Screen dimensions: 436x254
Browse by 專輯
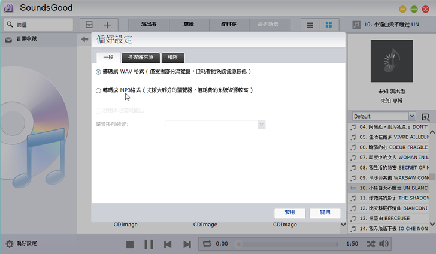[189, 25]
